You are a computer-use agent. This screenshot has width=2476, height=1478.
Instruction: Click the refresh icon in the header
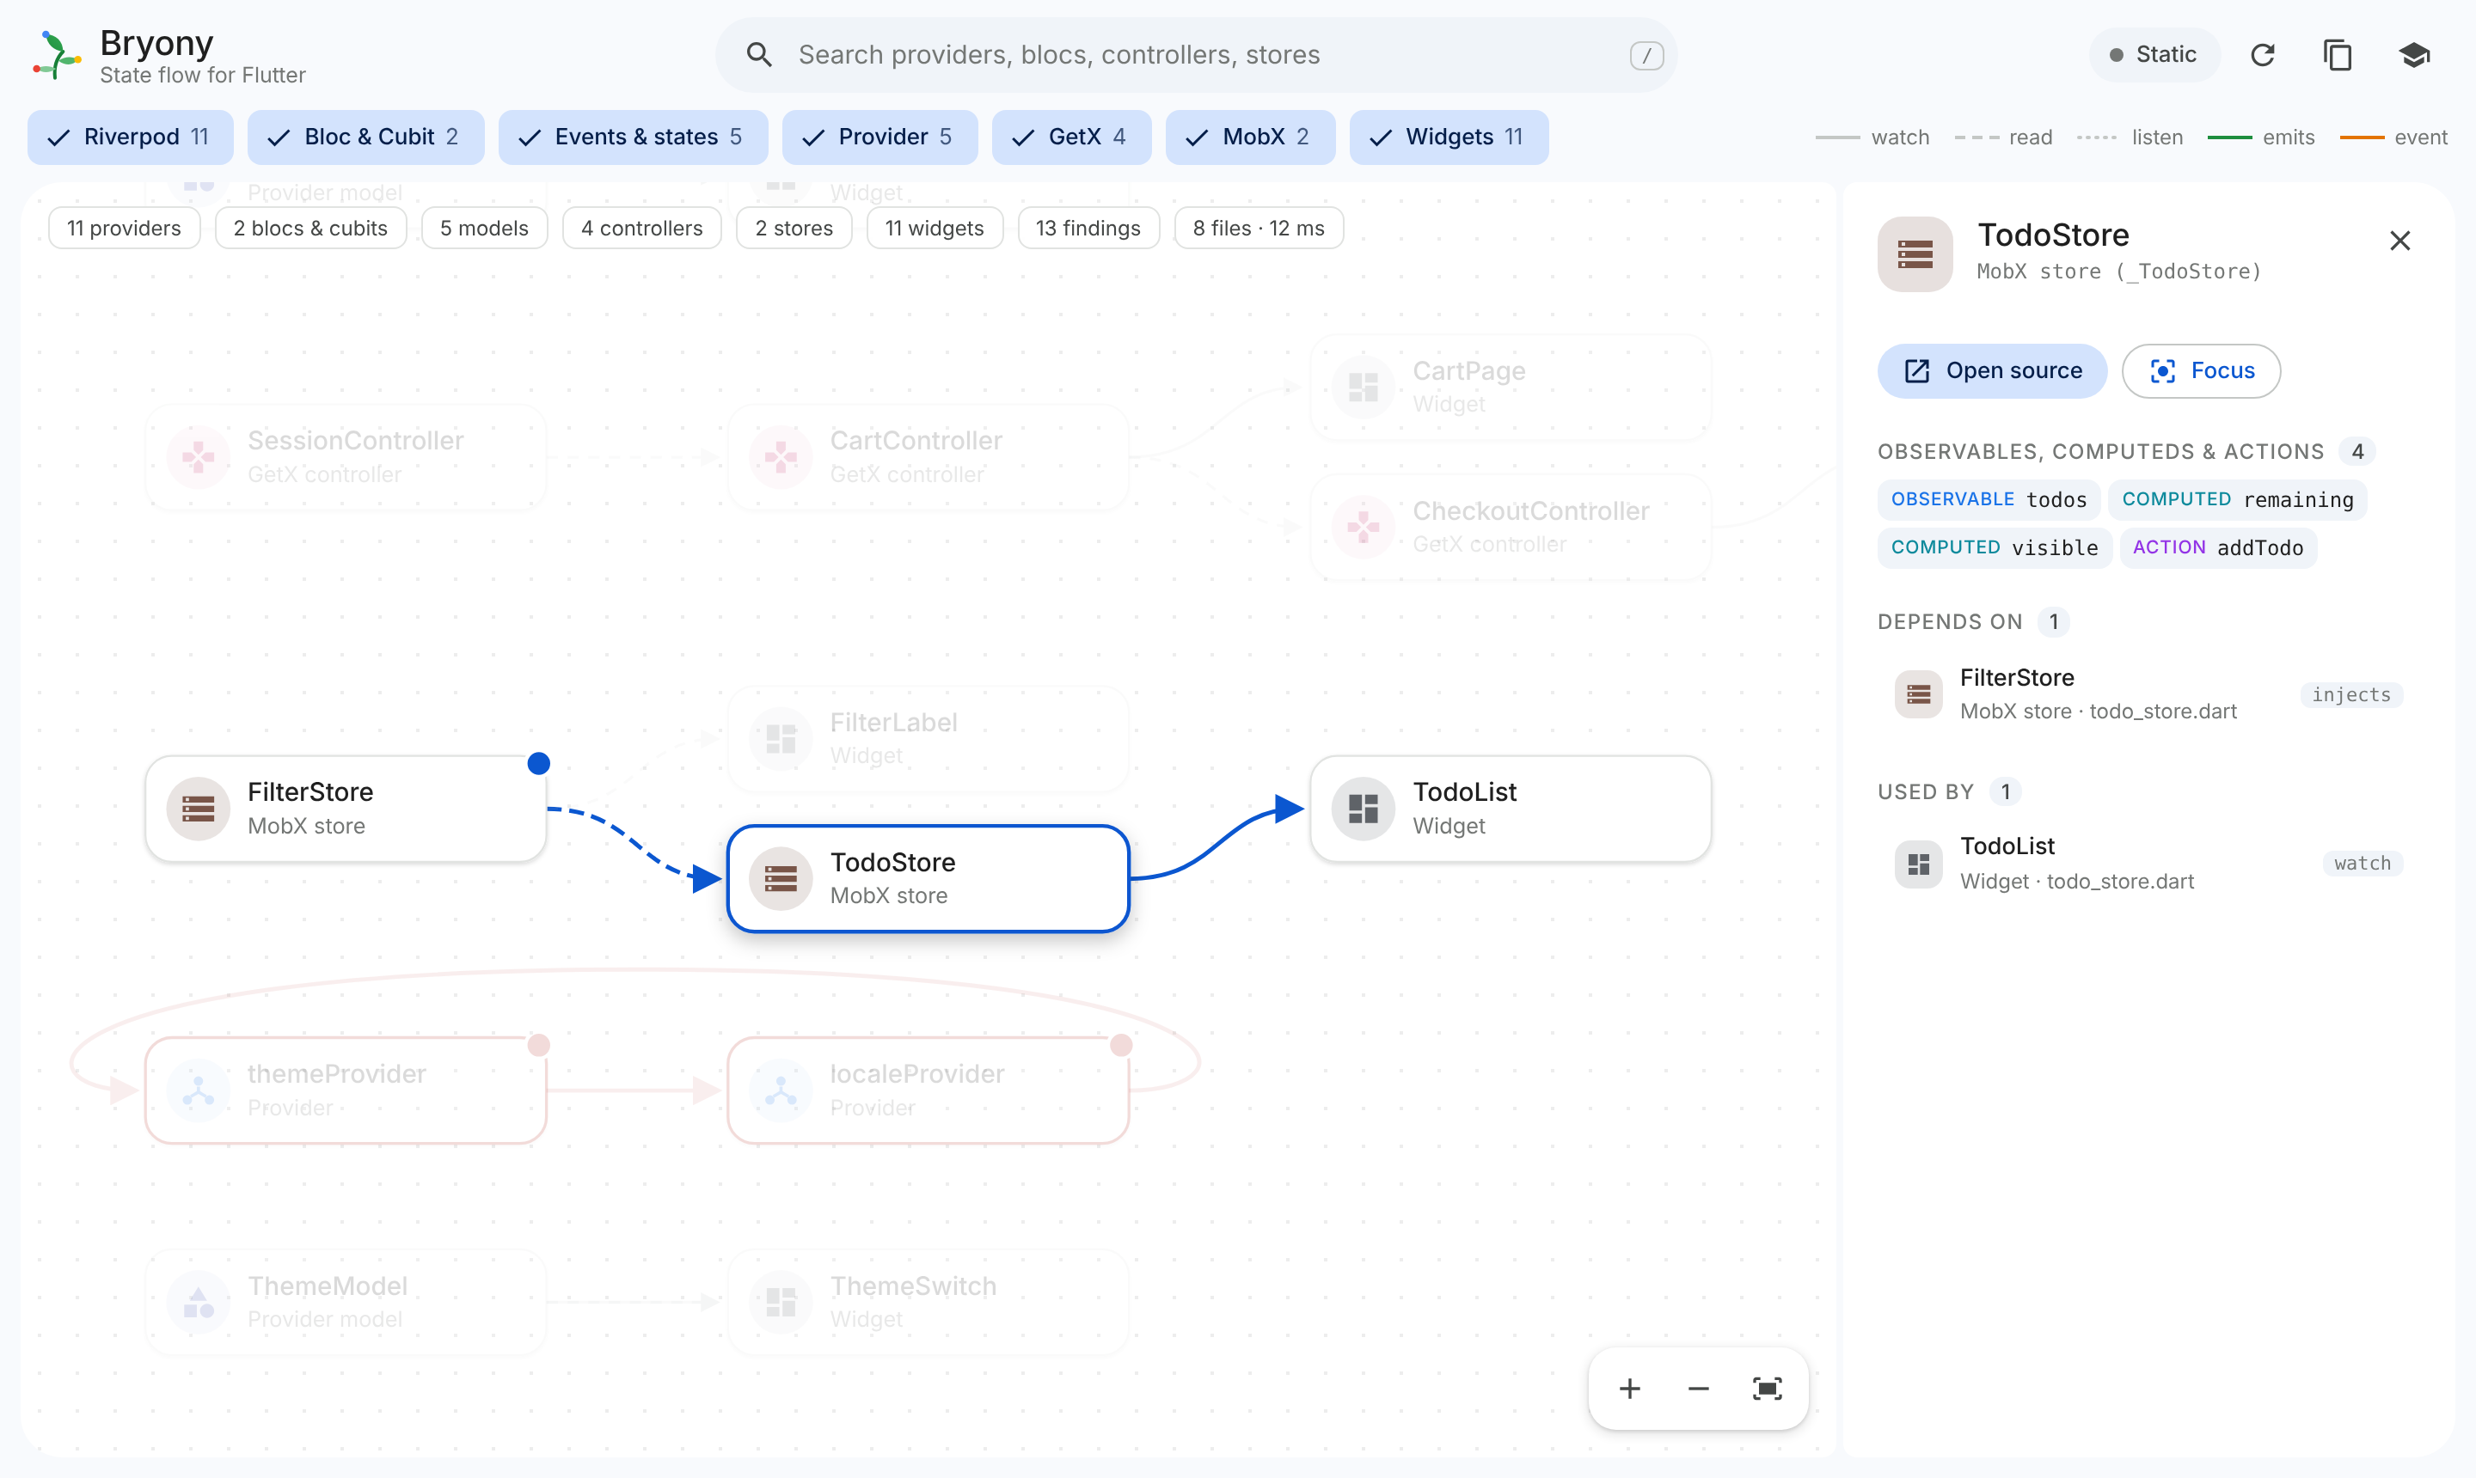2262,55
